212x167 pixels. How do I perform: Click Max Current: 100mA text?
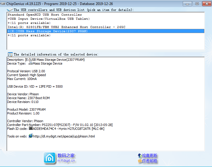[x=22, y=79]
